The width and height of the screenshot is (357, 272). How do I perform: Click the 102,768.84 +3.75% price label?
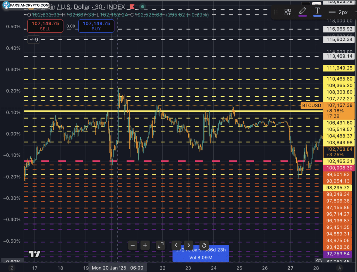(339, 152)
